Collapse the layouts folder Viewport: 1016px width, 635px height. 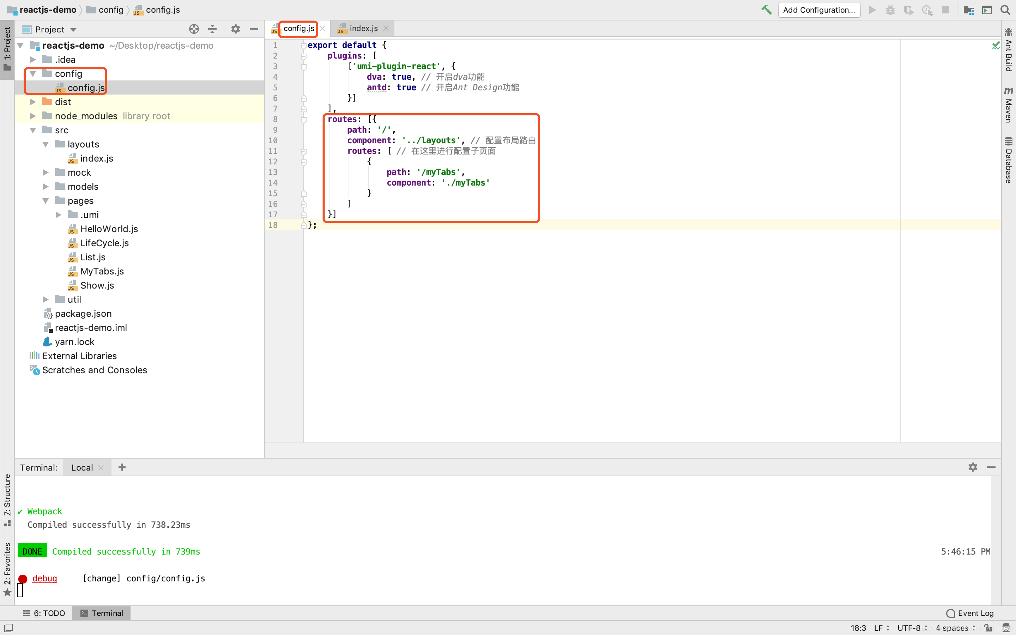click(x=46, y=145)
